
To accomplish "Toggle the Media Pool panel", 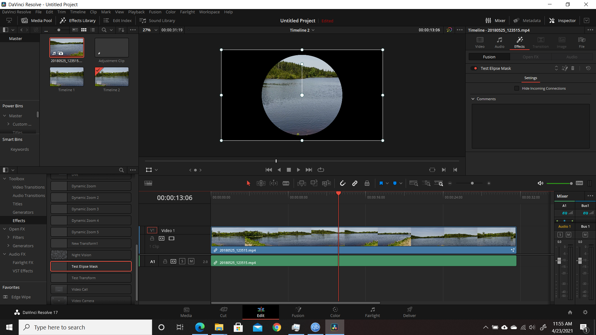I will pyautogui.click(x=37, y=20).
